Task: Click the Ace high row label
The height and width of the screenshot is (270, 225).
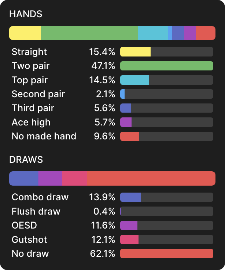Action: pos(31,122)
